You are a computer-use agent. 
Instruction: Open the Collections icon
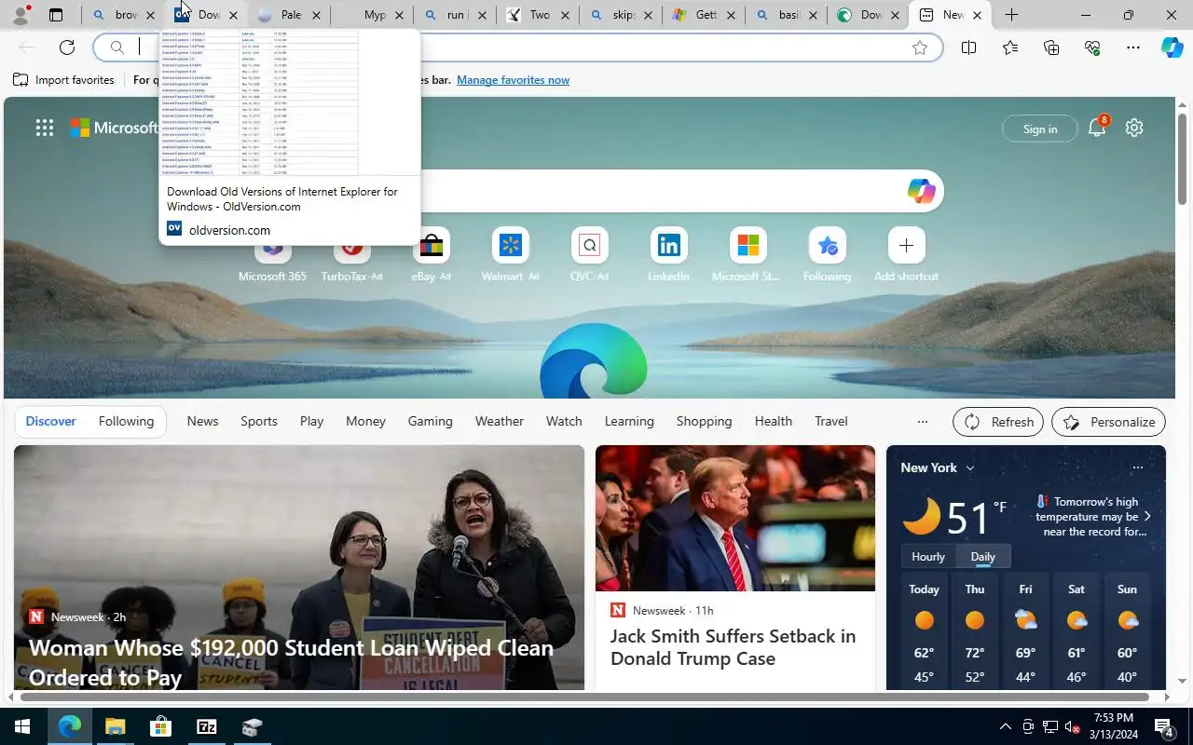click(x=1051, y=47)
